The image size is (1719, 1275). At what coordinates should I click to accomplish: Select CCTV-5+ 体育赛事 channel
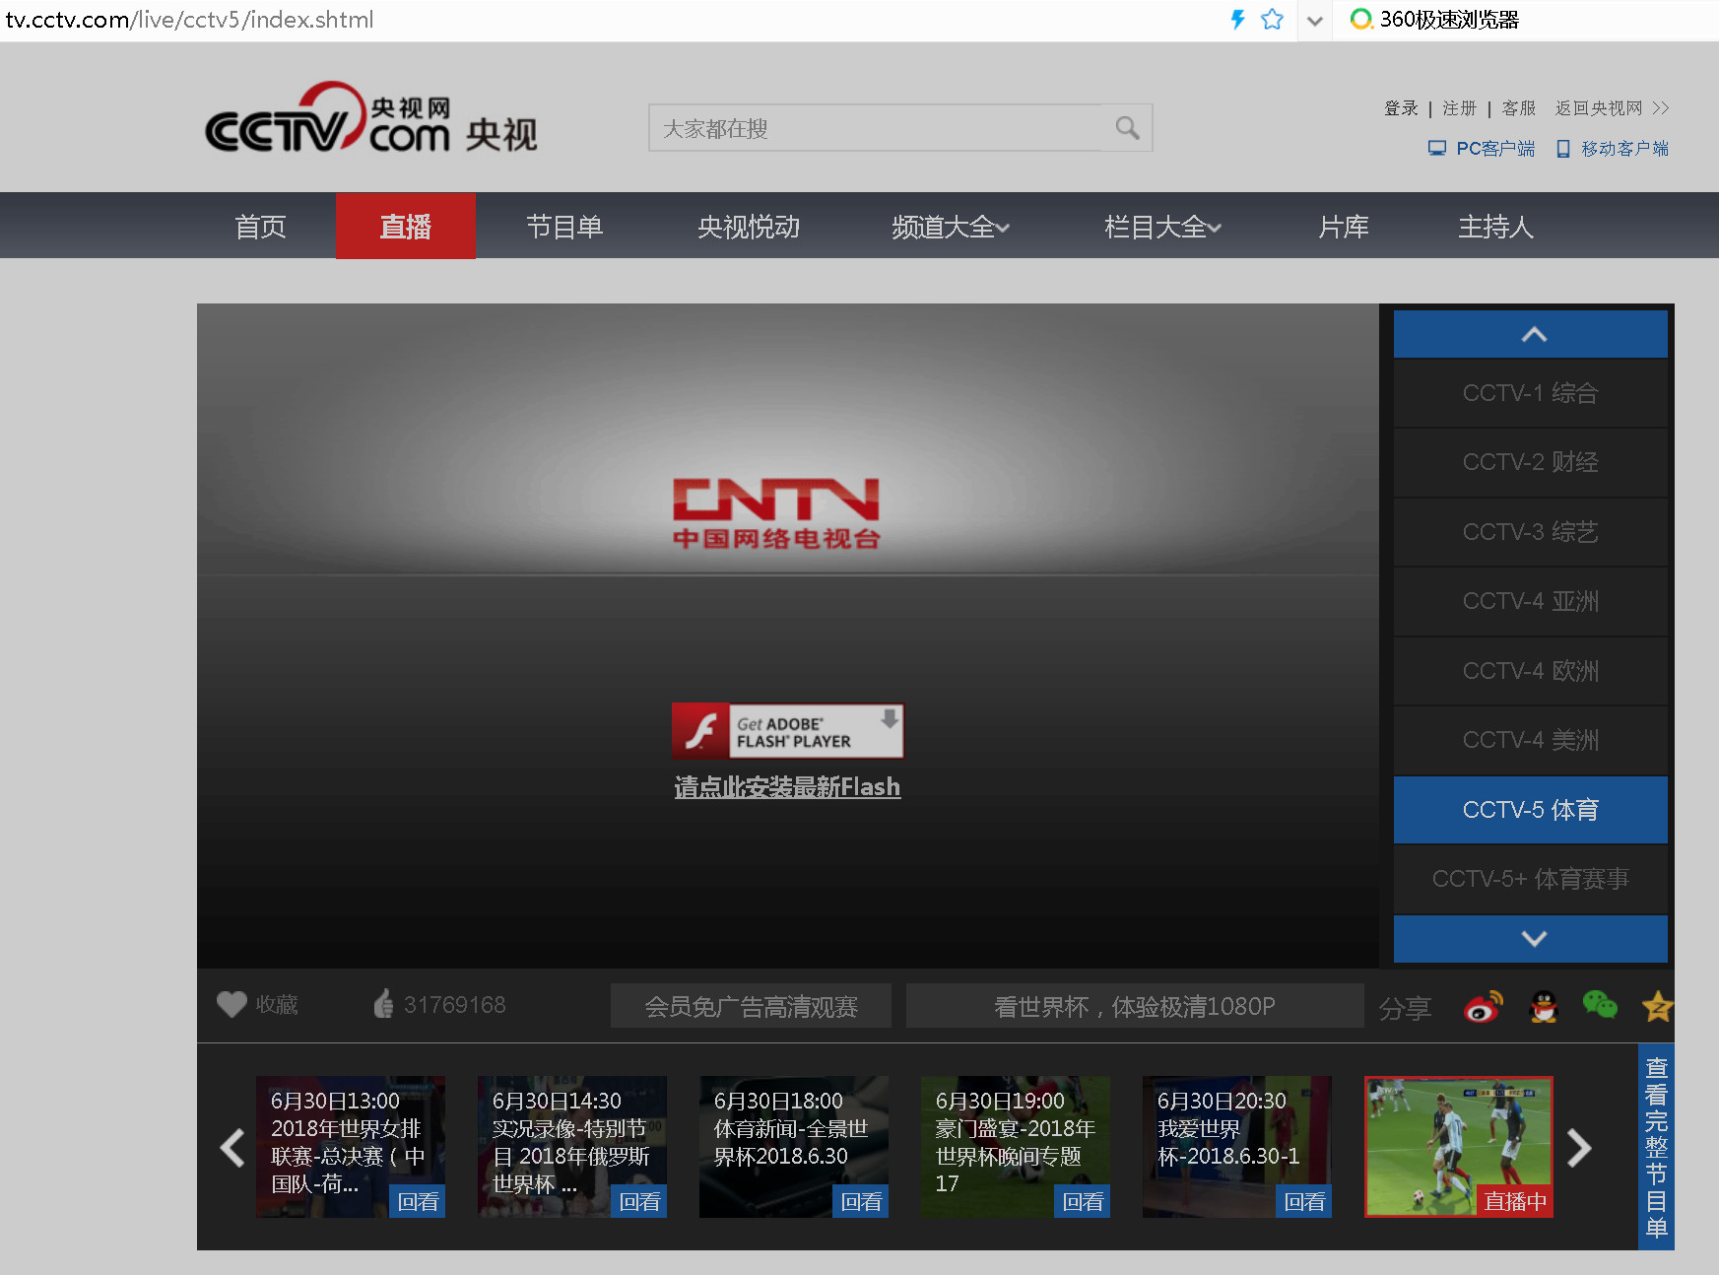tap(1530, 879)
